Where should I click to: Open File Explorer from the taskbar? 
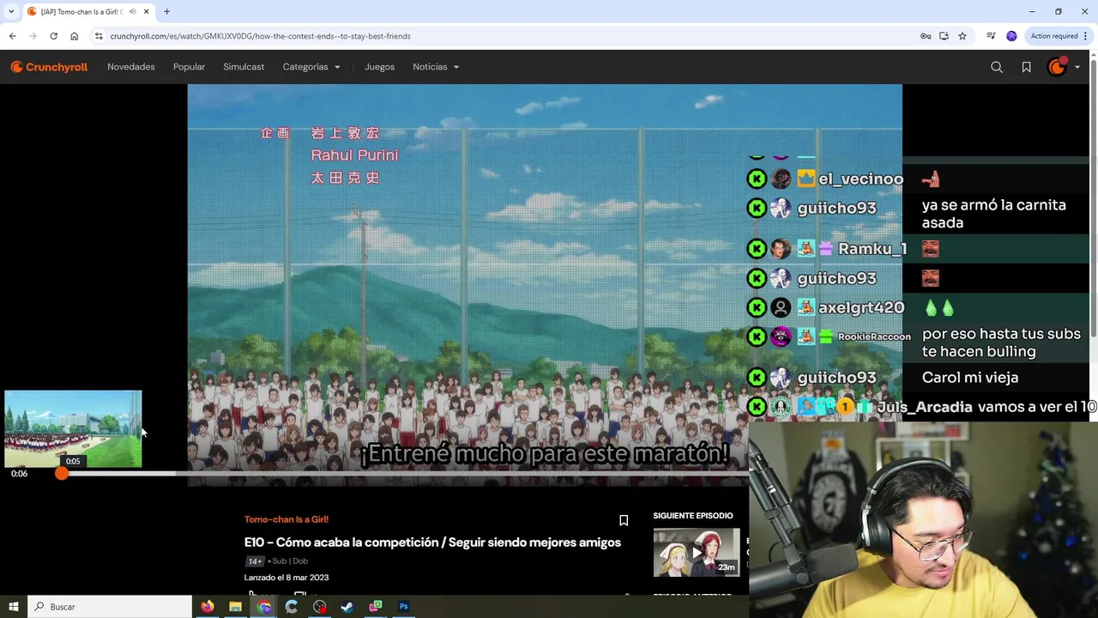[x=235, y=607]
